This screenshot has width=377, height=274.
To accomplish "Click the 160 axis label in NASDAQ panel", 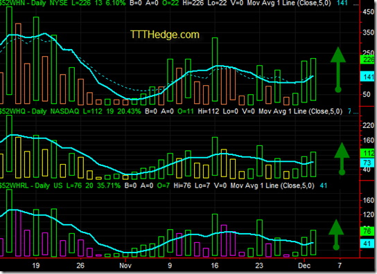I will point(368,140).
